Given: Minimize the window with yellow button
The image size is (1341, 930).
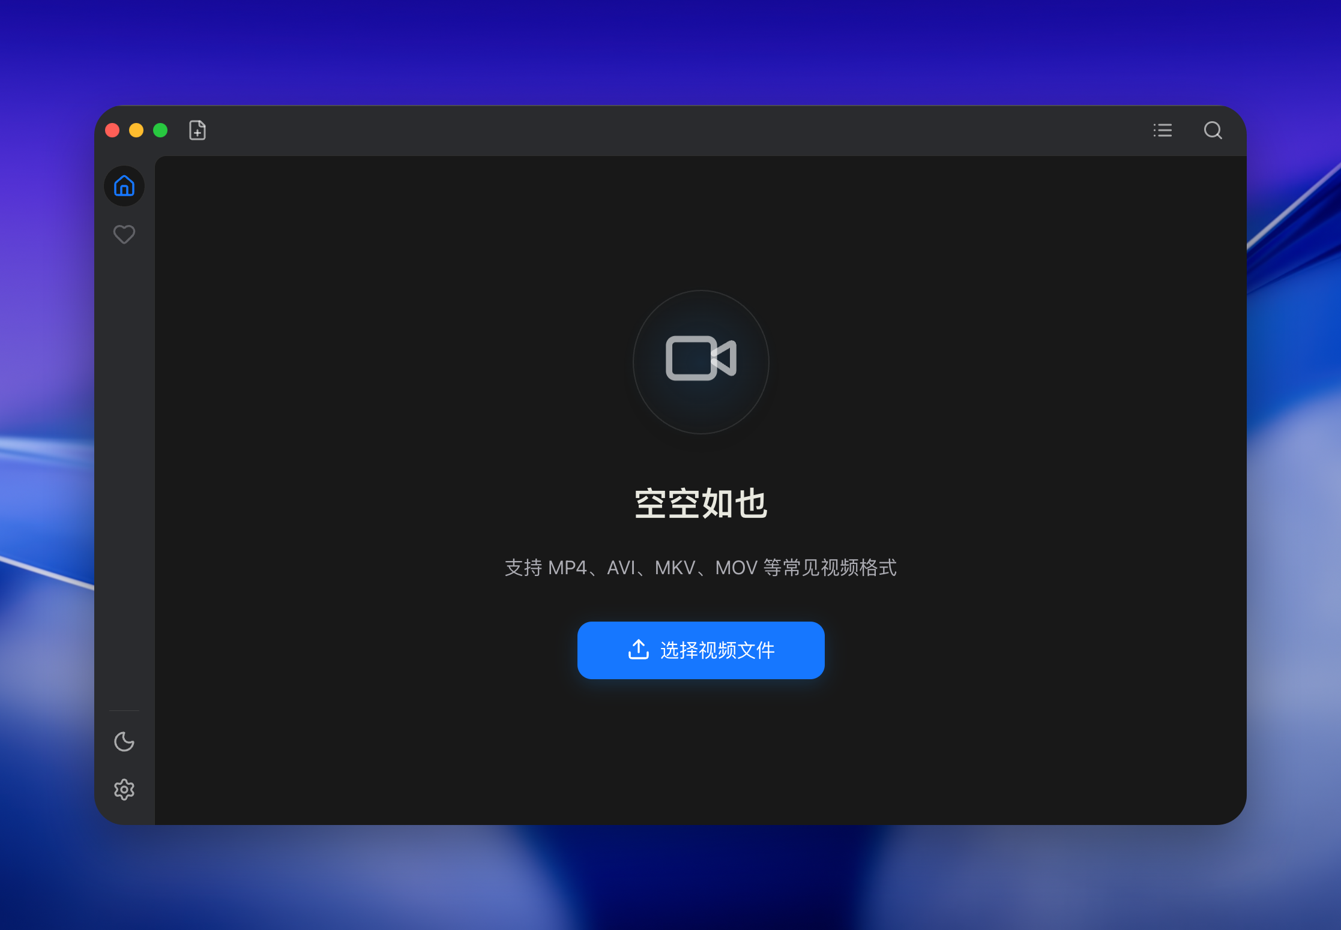Looking at the screenshot, I should coord(136,130).
